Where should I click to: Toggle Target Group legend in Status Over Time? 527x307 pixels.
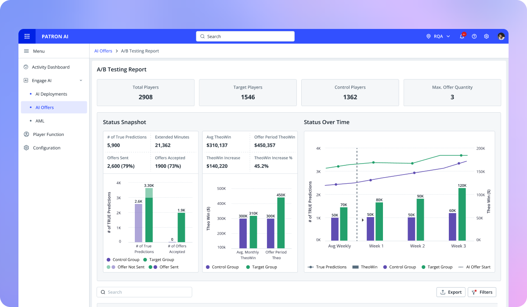pyautogui.click(x=437, y=267)
